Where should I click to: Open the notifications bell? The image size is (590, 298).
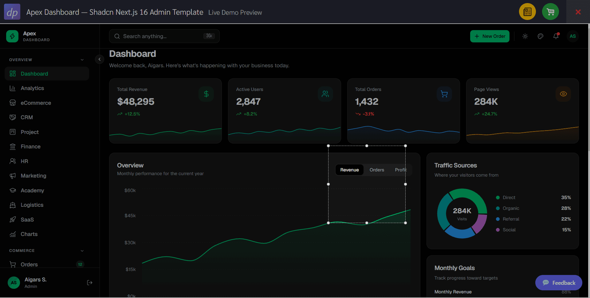556,36
